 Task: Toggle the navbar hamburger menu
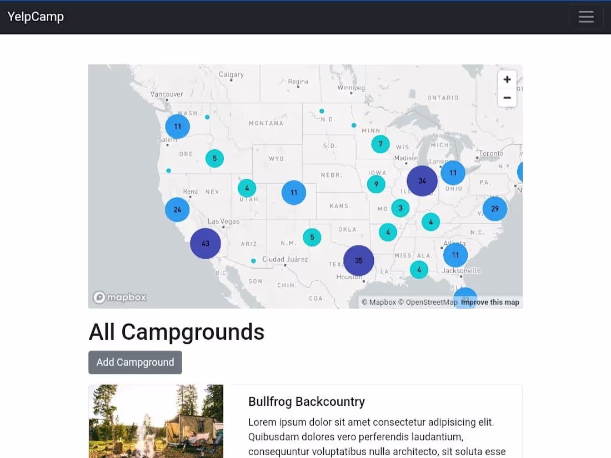tap(586, 17)
